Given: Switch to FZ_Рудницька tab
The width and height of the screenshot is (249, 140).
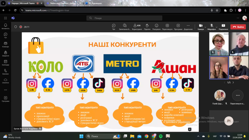Looking at the screenshot, I should [x=102, y=3].
